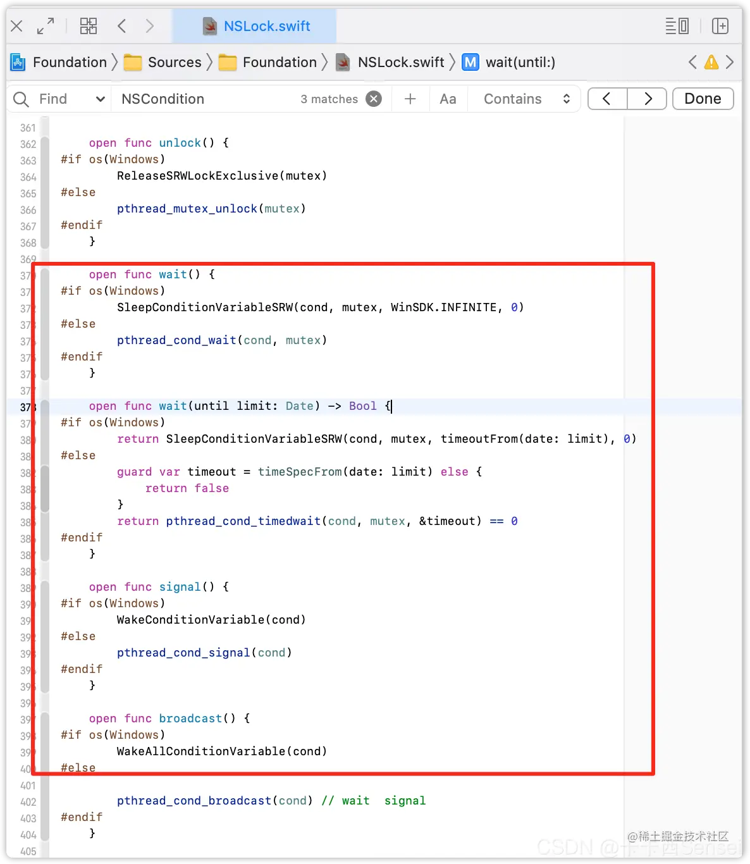Click the yellow warning triangle icon

pyautogui.click(x=711, y=62)
